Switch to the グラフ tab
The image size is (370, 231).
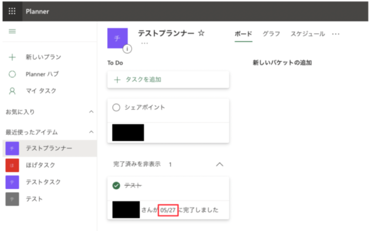(271, 34)
